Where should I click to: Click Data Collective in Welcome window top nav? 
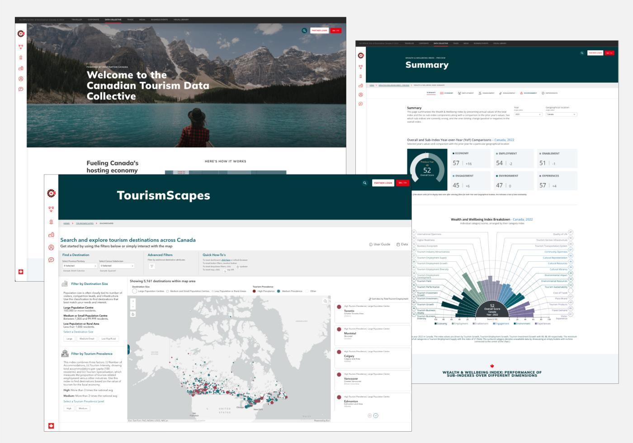(x=113, y=20)
